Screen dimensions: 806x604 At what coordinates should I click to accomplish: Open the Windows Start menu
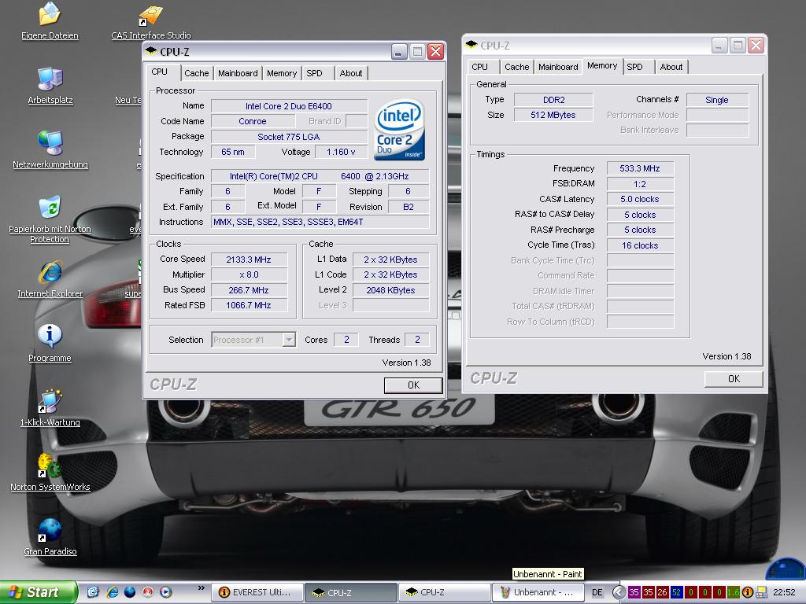39,592
